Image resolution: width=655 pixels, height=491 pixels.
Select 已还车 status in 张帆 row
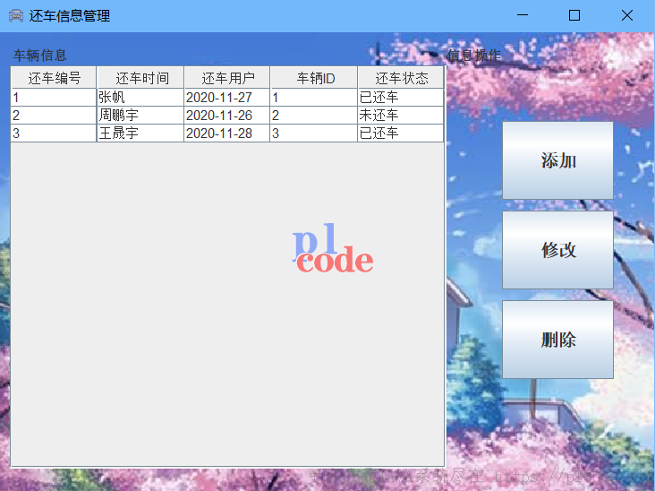pos(401,98)
